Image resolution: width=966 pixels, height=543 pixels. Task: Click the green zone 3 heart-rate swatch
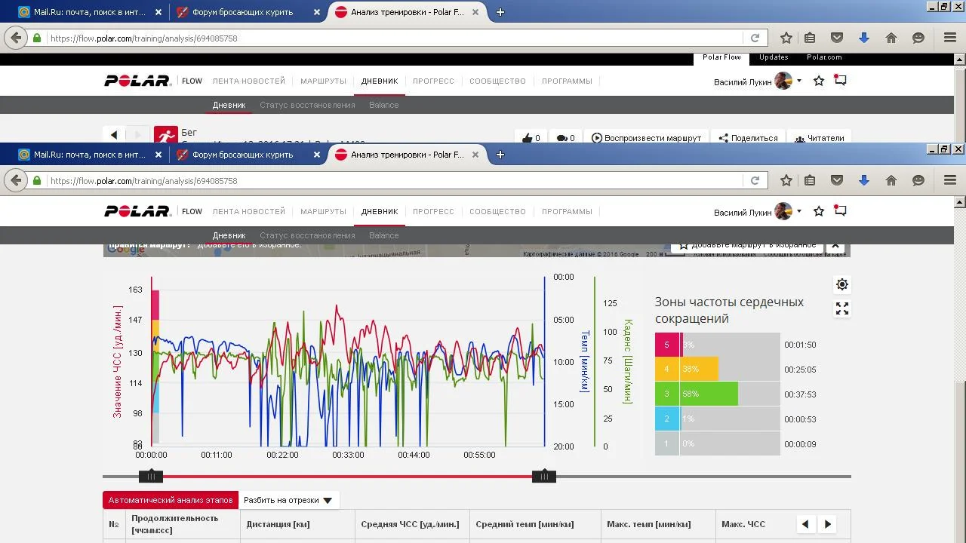(667, 394)
